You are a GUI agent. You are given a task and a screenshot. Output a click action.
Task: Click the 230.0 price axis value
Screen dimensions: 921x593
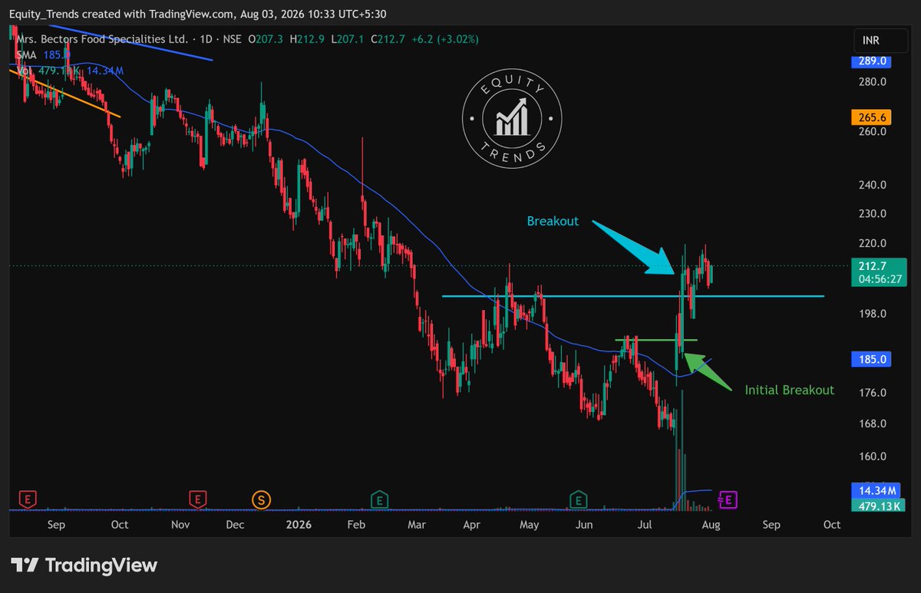tap(874, 214)
